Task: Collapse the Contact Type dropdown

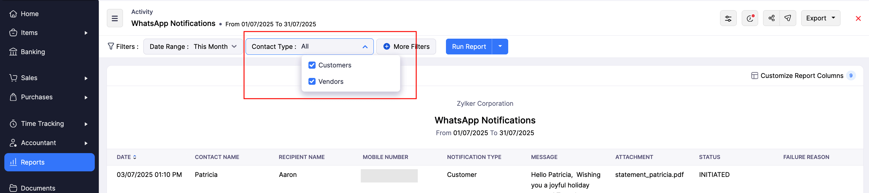Action: [365, 46]
